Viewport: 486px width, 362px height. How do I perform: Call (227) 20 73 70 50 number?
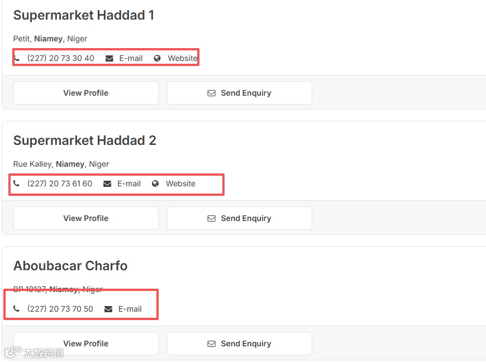pos(60,309)
